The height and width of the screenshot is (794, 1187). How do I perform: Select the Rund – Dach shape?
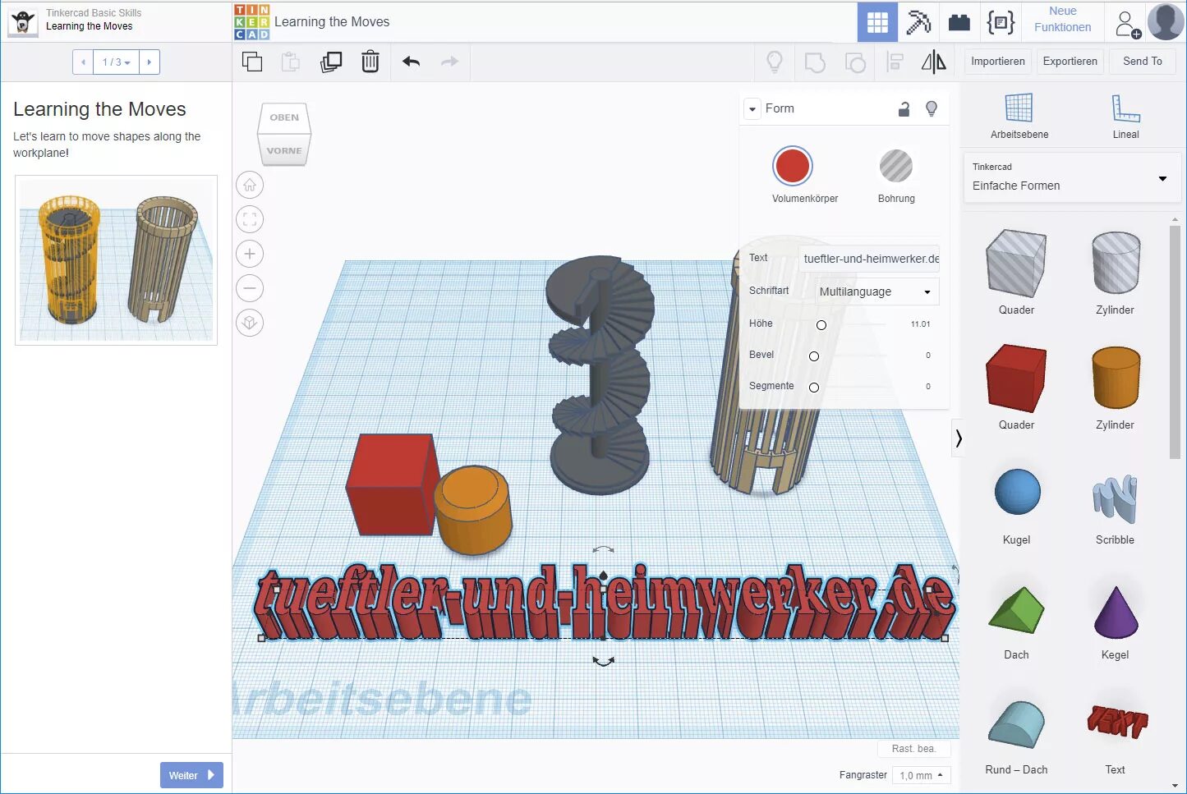click(1016, 724)
